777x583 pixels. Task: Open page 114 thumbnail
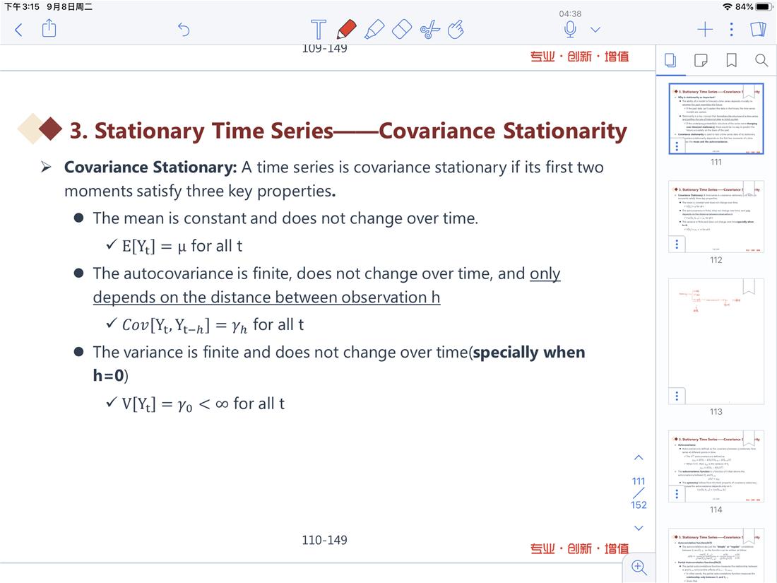pos(716,466)
